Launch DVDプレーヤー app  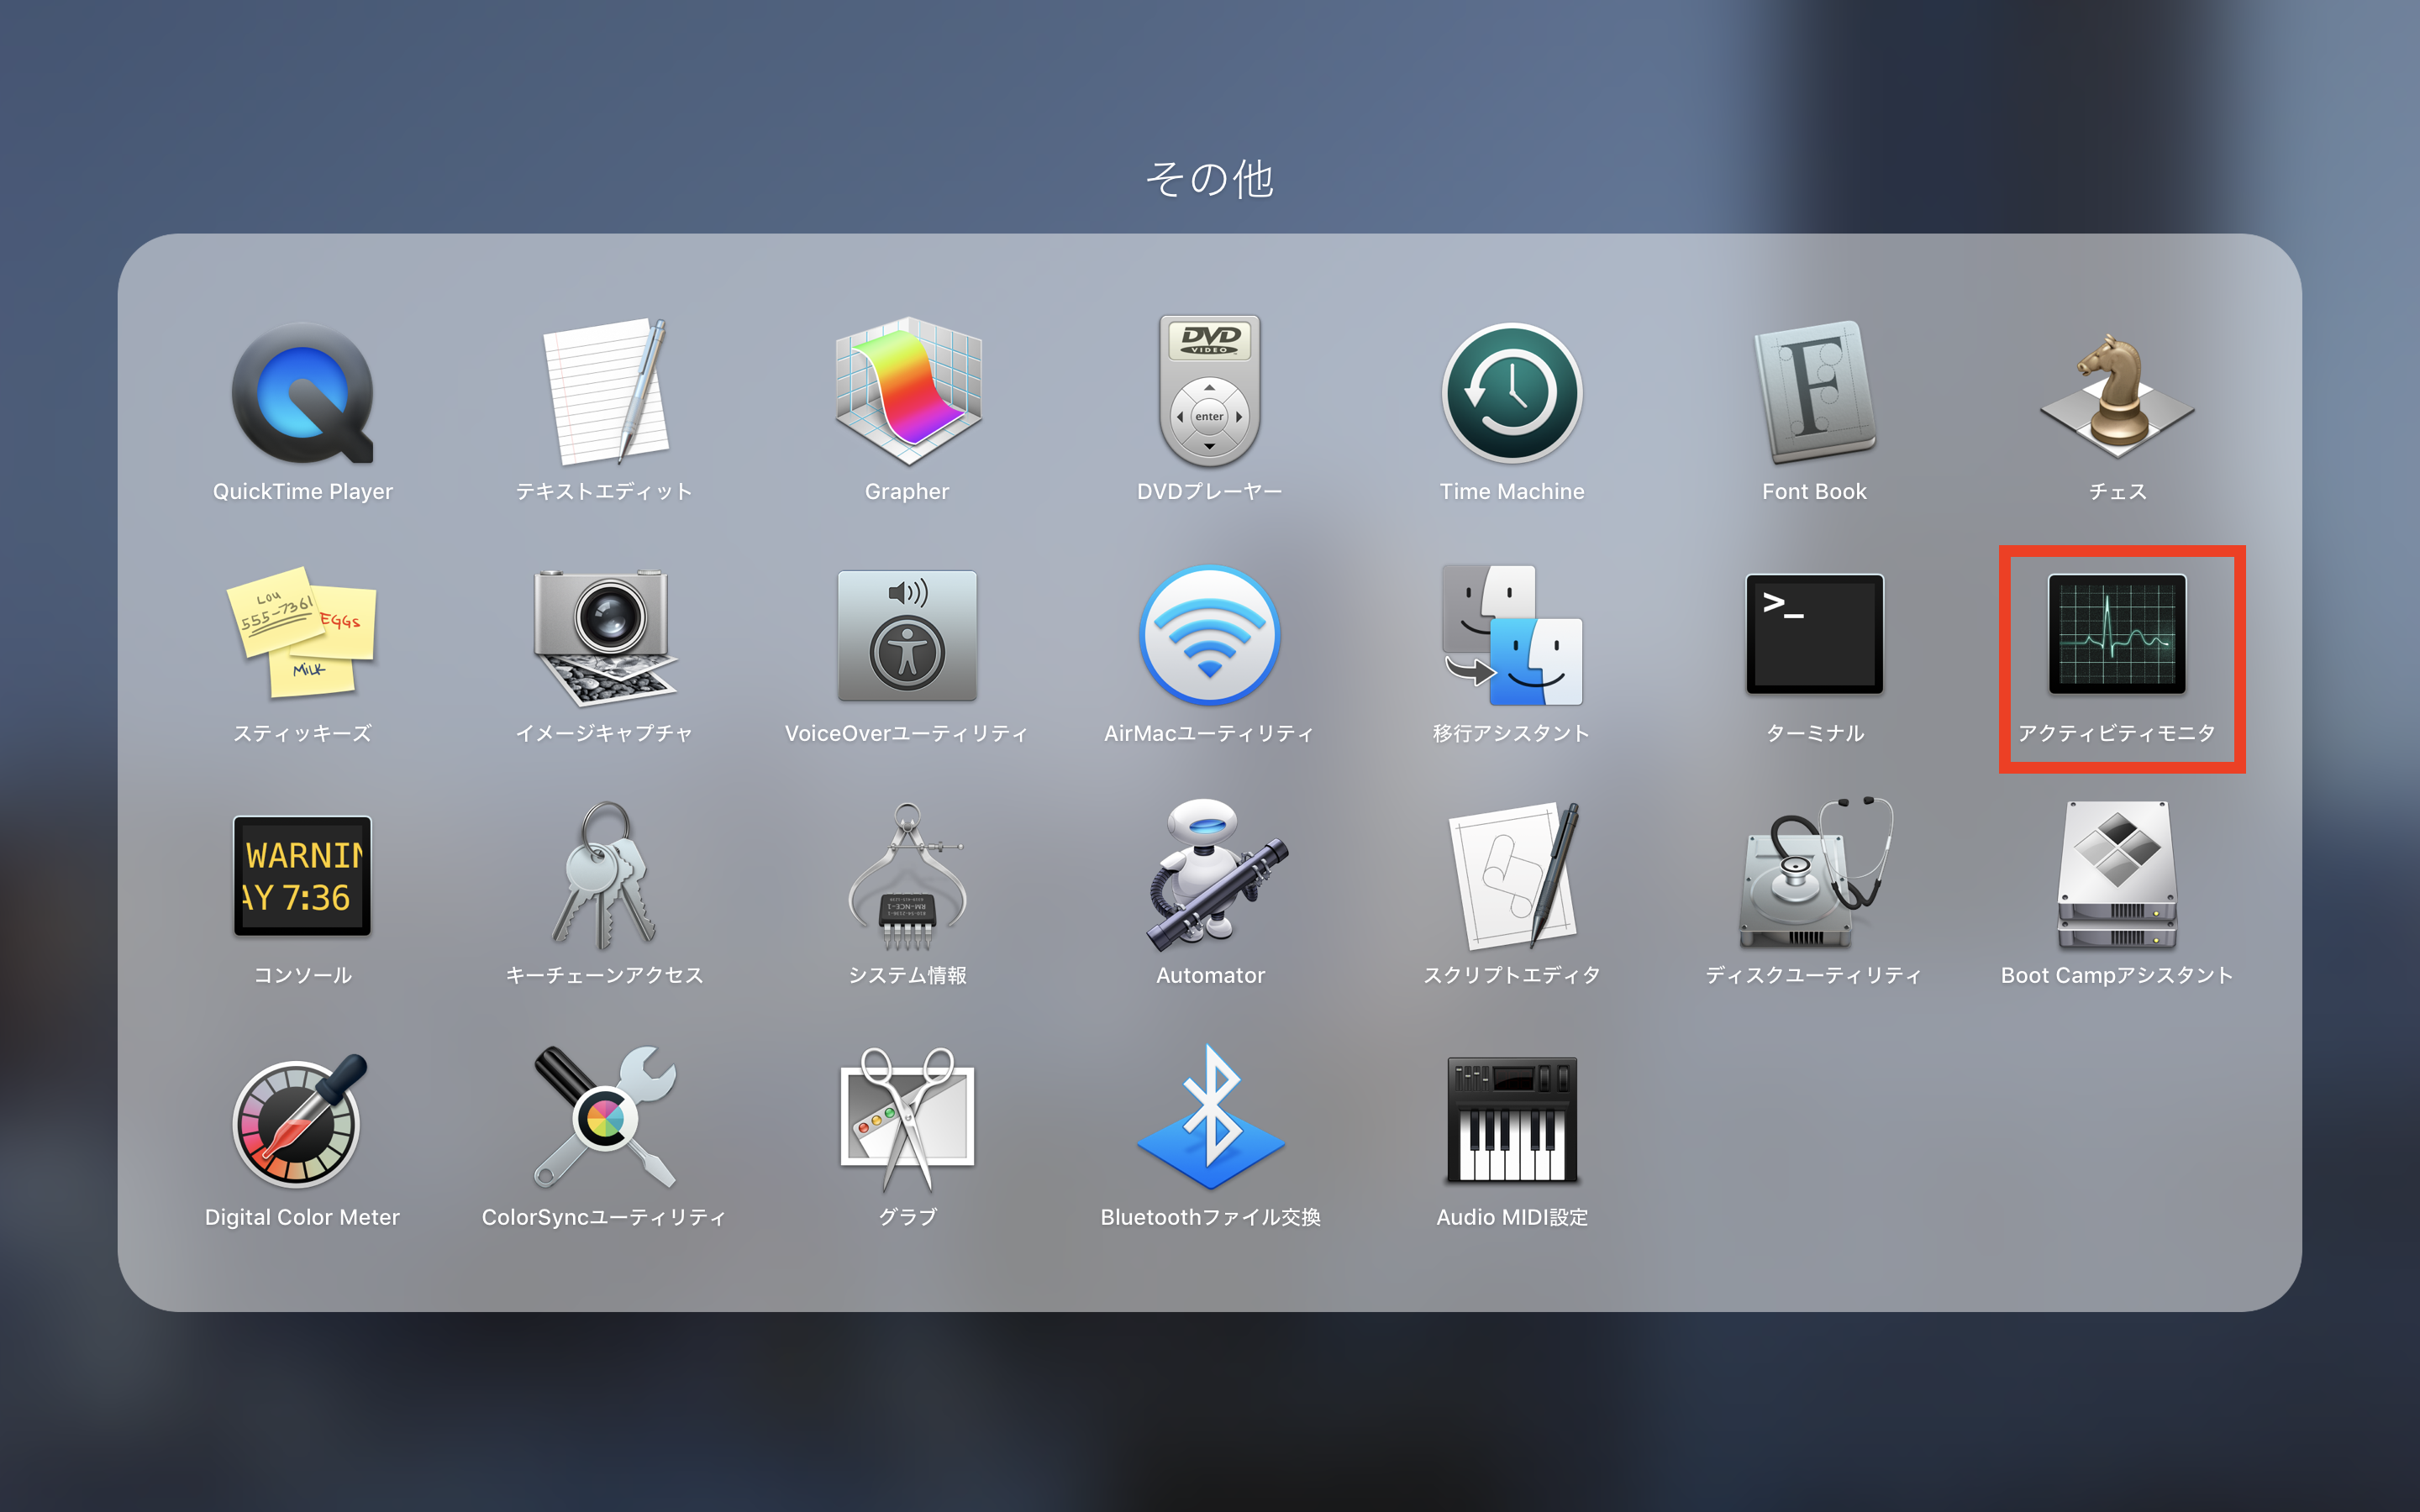1209,392
